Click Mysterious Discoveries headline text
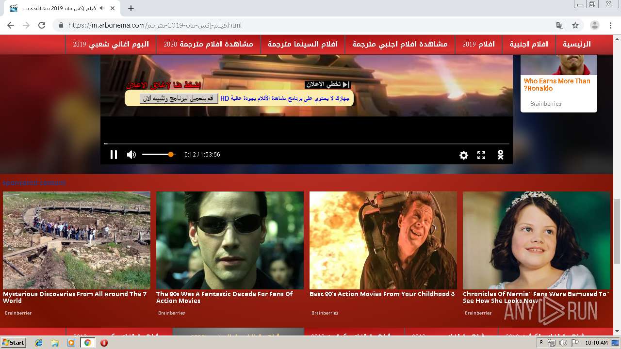The height and width of the screenshot is (349, 621). coord(75,297)
